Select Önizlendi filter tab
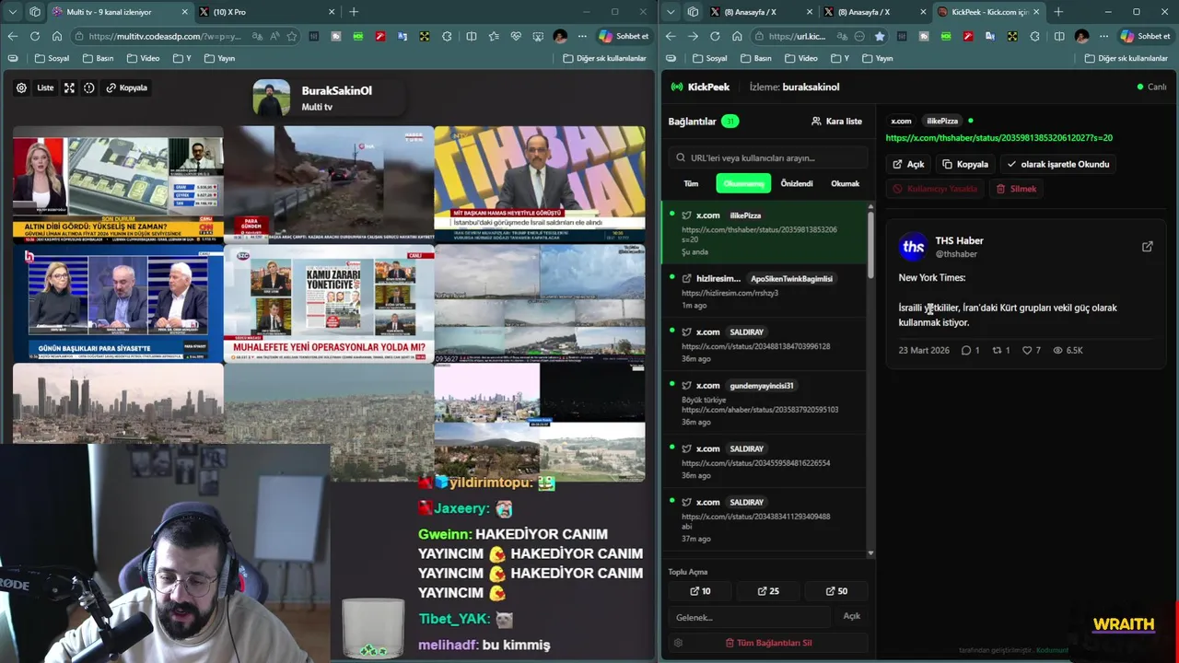The height and width of the screenshot is (663, 1179). click(x=797, y=183)
